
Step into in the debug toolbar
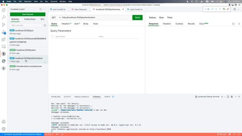pyautogui.click(x=216, y=9)
